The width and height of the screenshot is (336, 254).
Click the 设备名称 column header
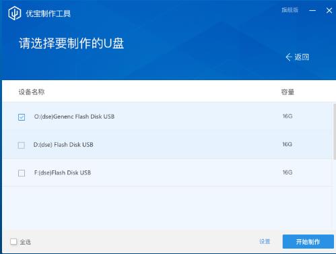[32, 92]
